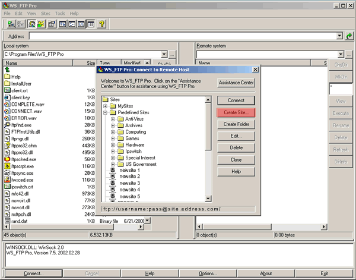
Task: Click the yellow question mark Help icon
Action: tap(101, 24)
